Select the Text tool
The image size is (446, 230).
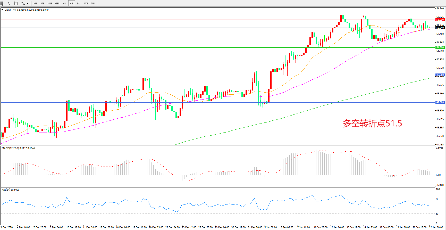[x=9, y=3]
